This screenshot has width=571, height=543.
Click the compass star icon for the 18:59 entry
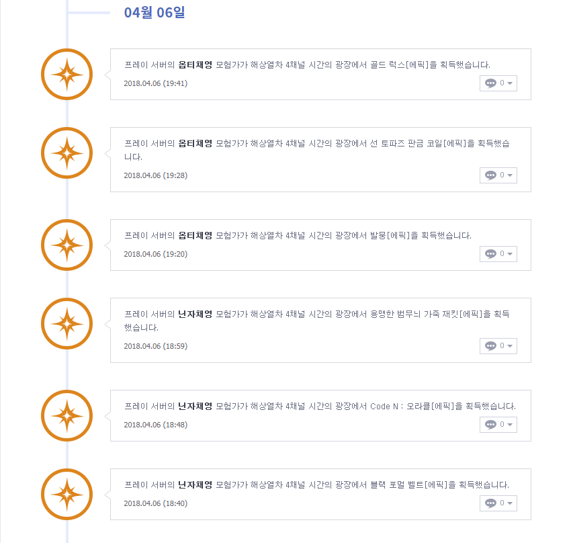[67, 324]
